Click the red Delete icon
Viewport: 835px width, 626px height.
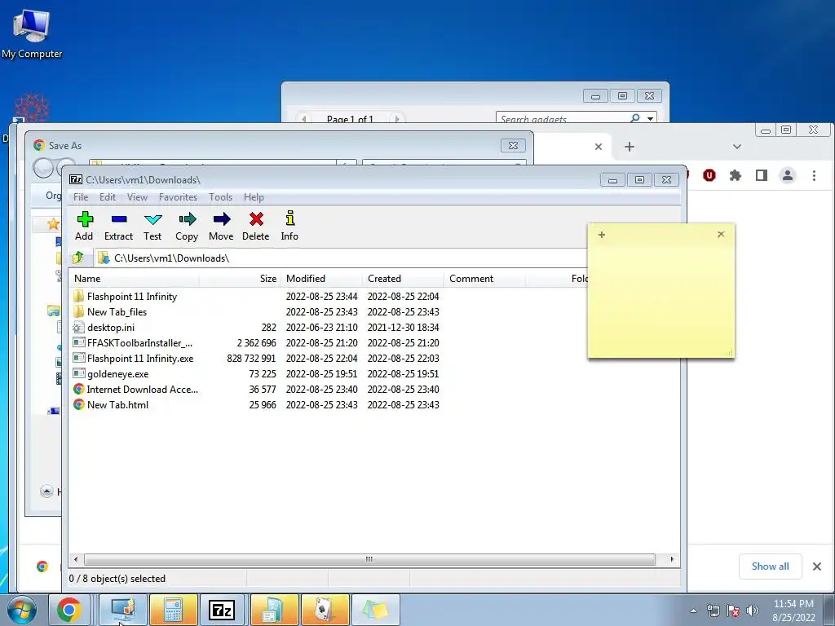click(256, 219)
